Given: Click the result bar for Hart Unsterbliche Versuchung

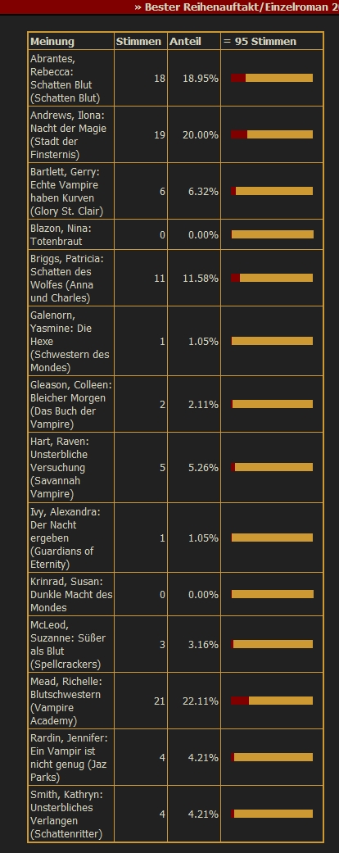Looking at the screenshot, I should click(272, 467).
